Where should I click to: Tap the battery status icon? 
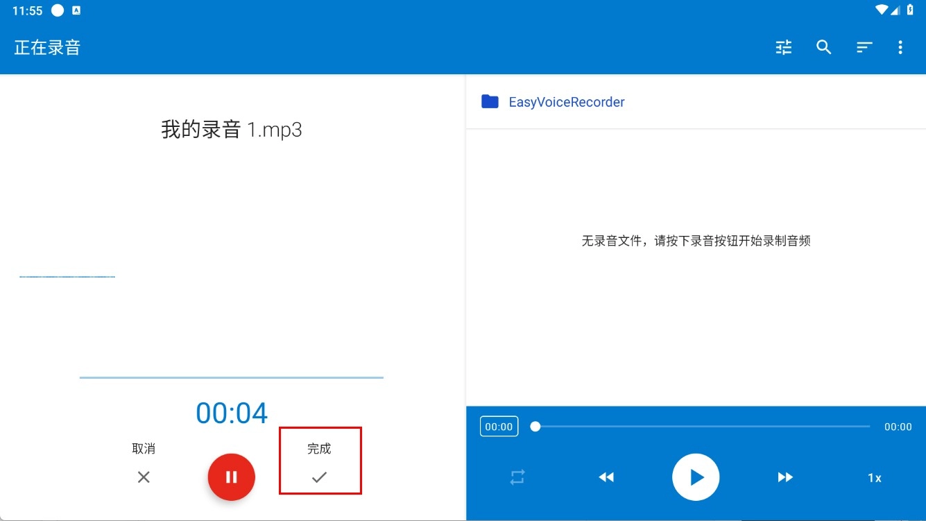coord(910,10)
